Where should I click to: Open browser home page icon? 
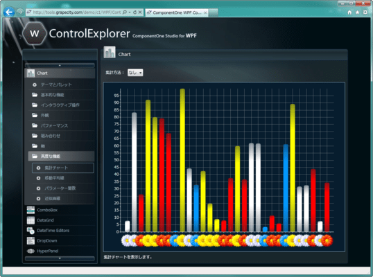tap(349, 12)
